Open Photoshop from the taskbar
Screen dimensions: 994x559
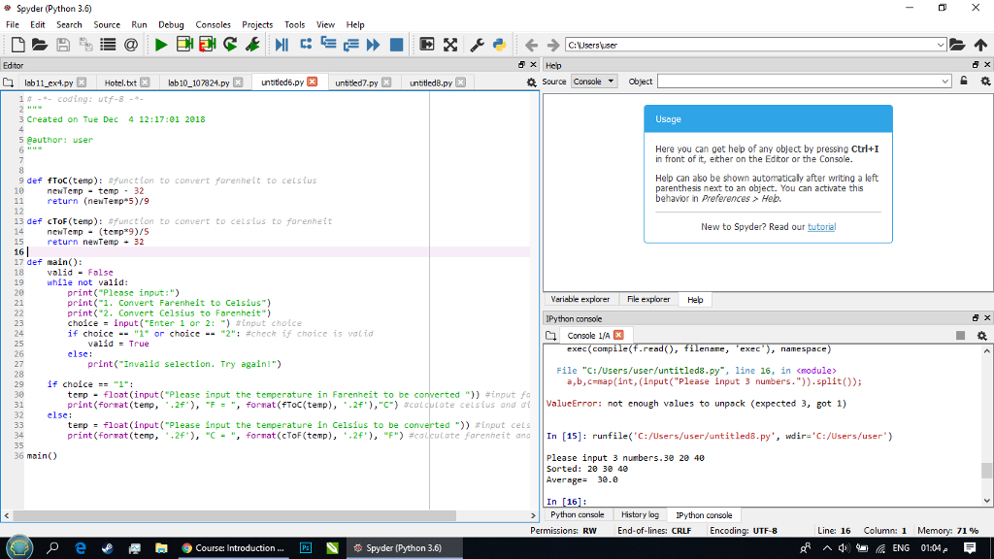pos(306,547)
